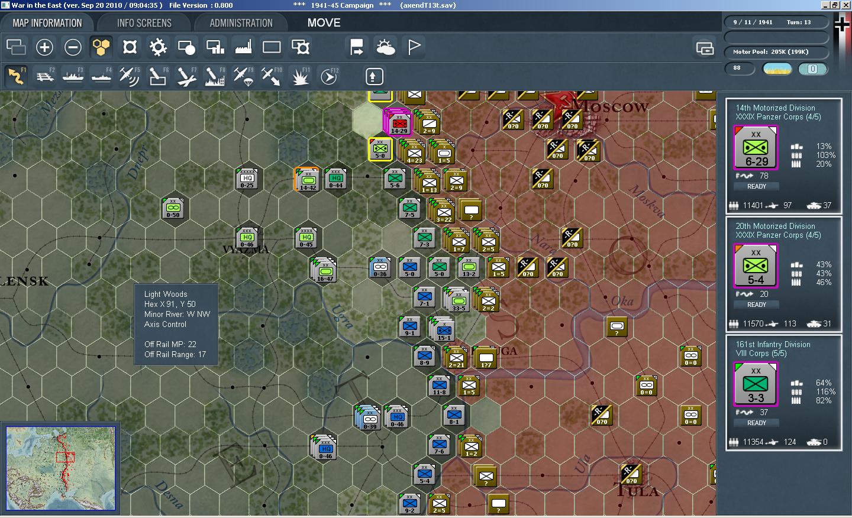This screenshot has height=518, width=852.
Task: Toggle the hex grid display icon
Action: [x=101, y=47]
